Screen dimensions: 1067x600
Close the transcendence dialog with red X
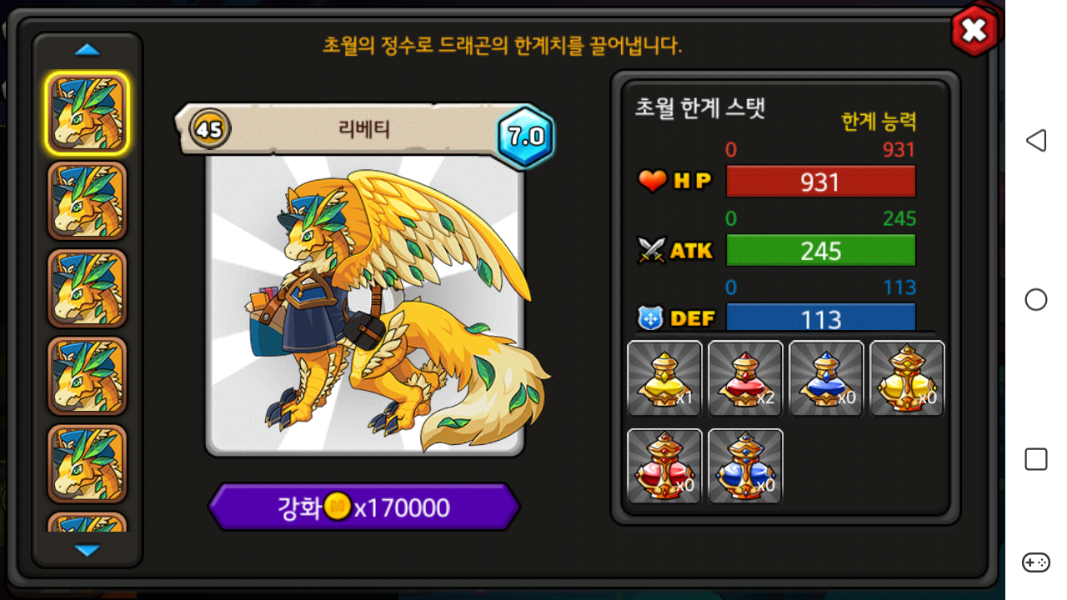pos(974,31)
